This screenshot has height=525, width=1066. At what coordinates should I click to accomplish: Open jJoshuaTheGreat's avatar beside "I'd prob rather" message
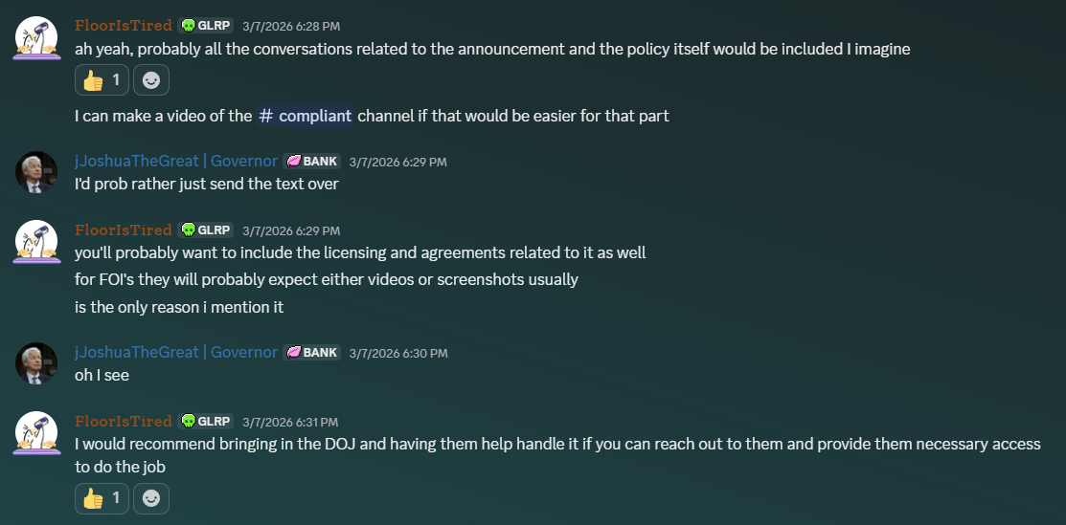tap(38, 173)
